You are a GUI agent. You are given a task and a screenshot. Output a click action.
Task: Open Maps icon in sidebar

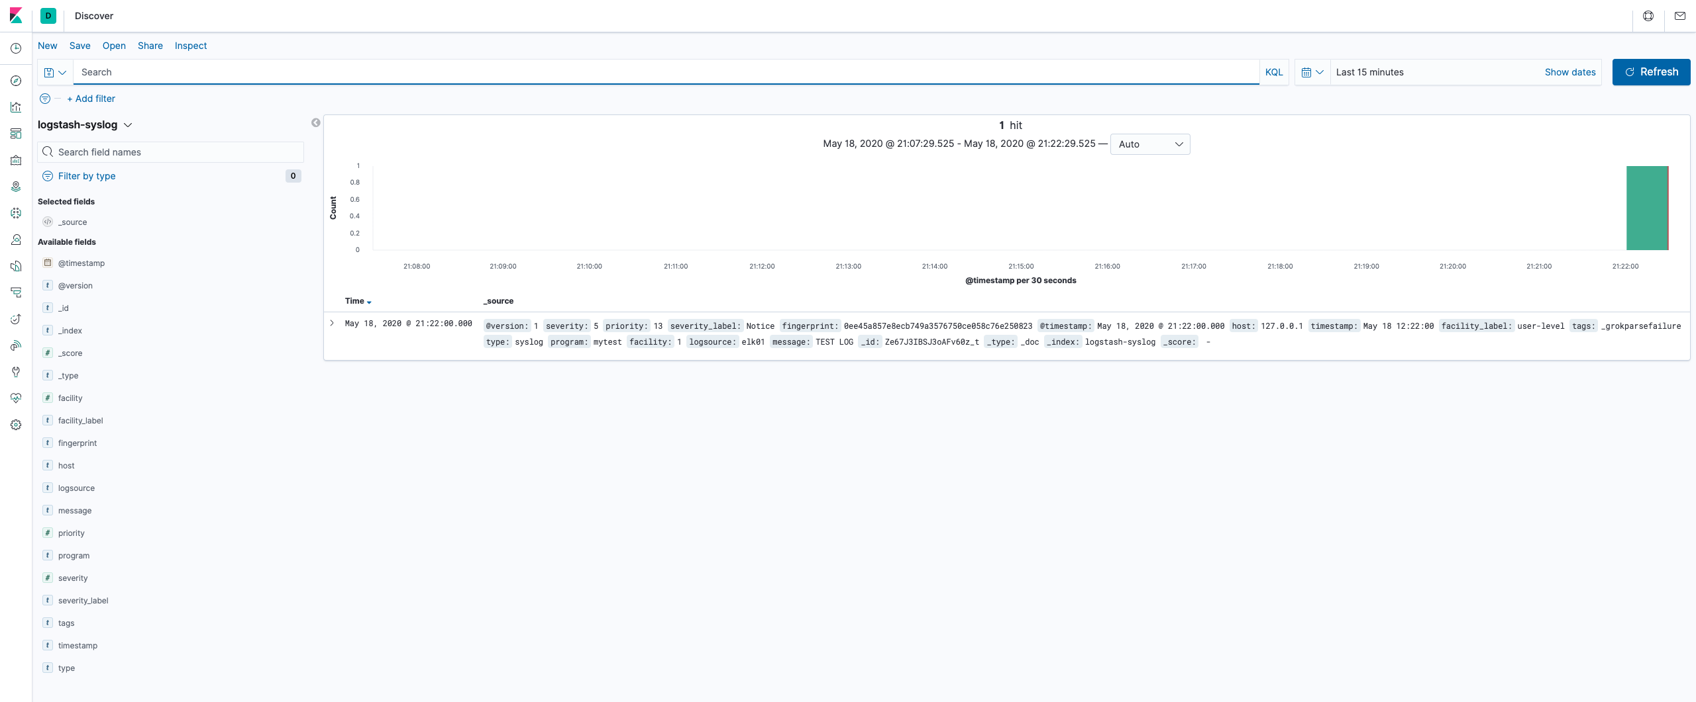pos(16,187)
